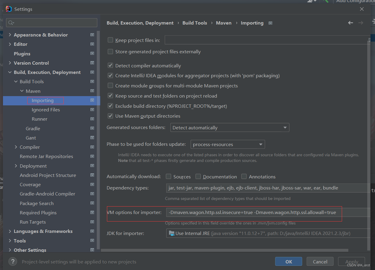Go back with the left arrow icon

[350, 23]
